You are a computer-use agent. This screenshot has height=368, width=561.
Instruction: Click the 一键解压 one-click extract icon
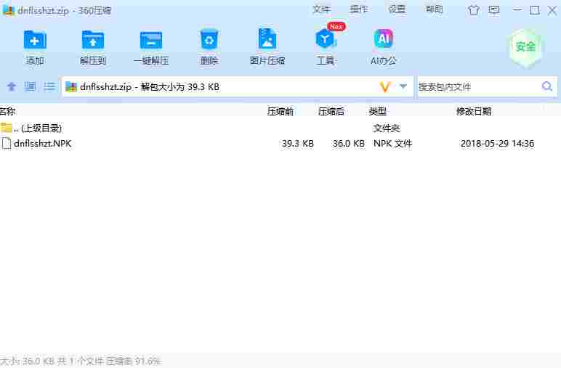pyautogui.click(x=150, y=40)
